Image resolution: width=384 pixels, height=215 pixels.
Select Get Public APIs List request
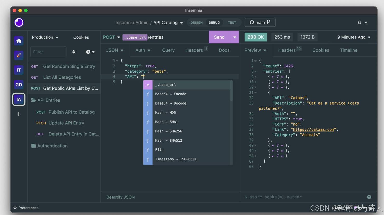[64, 88]
